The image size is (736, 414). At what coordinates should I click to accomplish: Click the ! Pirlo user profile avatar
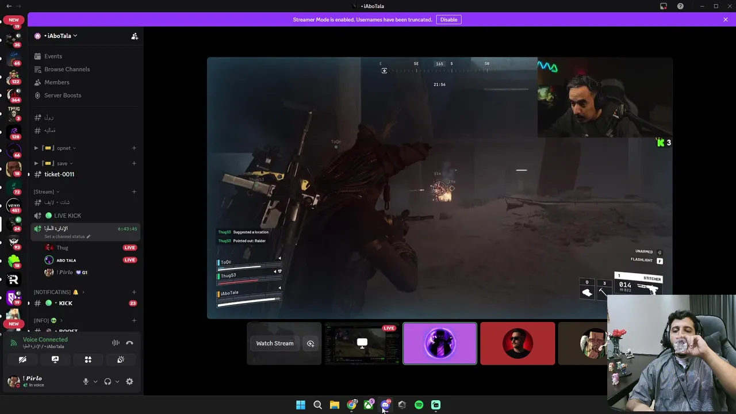13,381
